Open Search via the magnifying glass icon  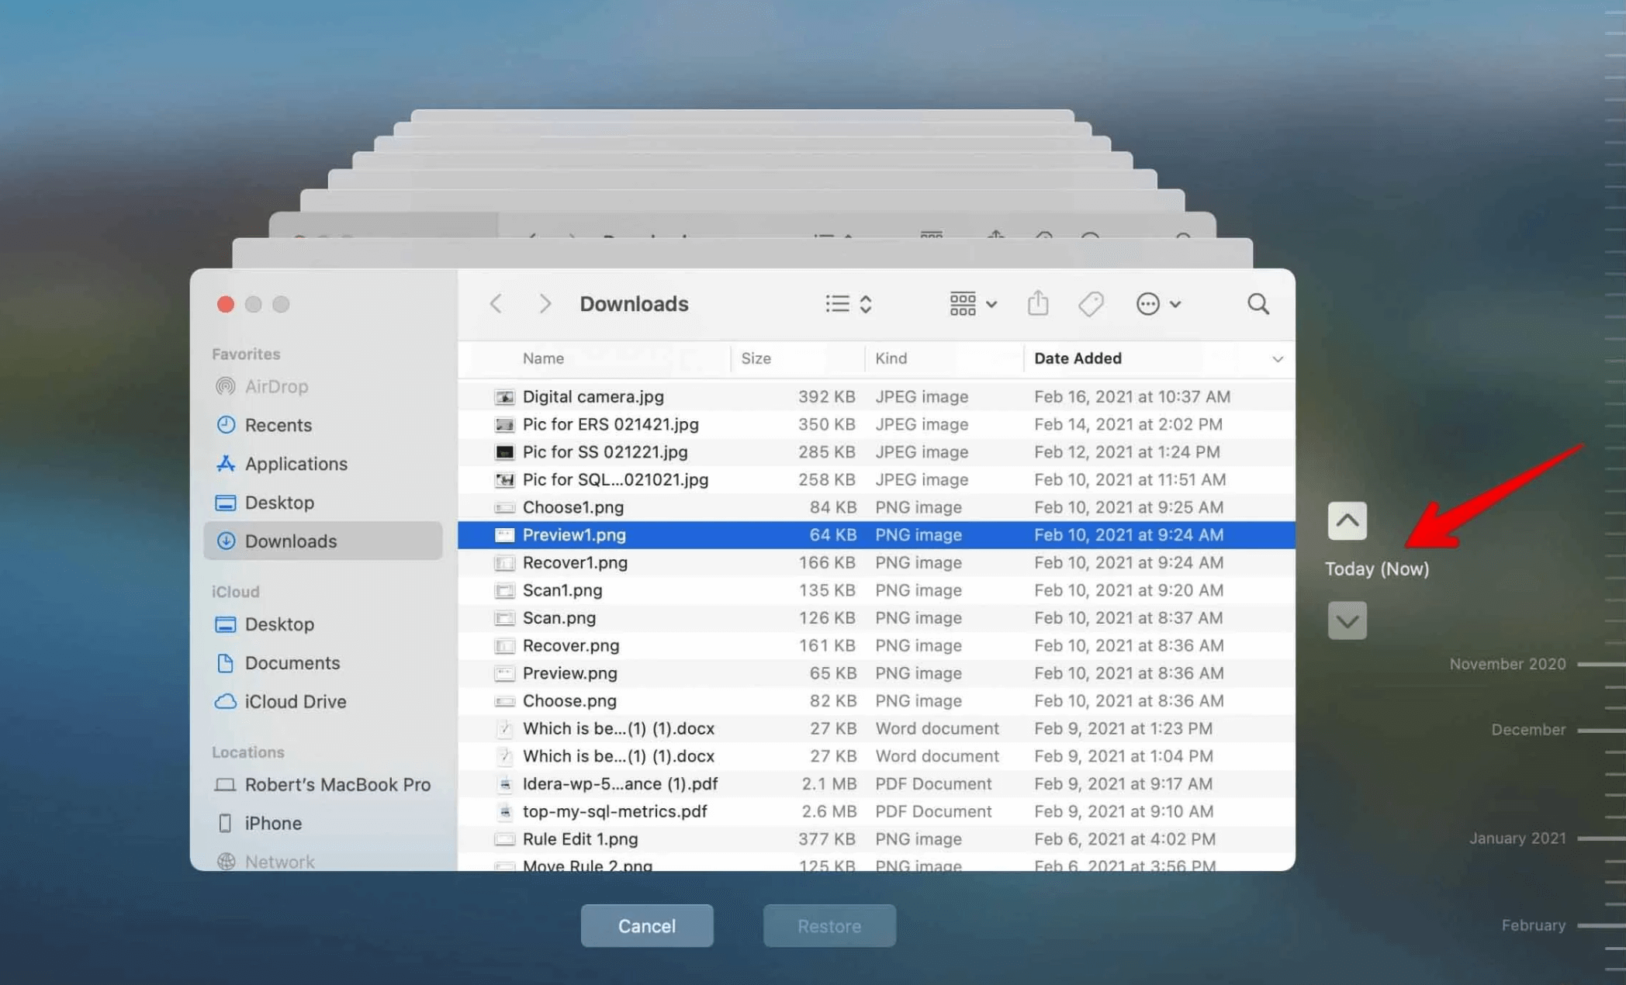point(1258,303)
